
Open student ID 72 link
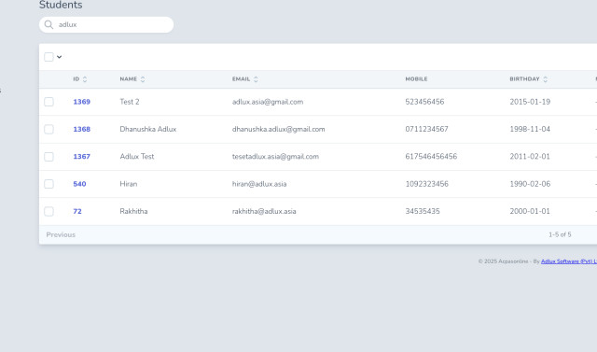pyautogui.click(x=77, y=211)
